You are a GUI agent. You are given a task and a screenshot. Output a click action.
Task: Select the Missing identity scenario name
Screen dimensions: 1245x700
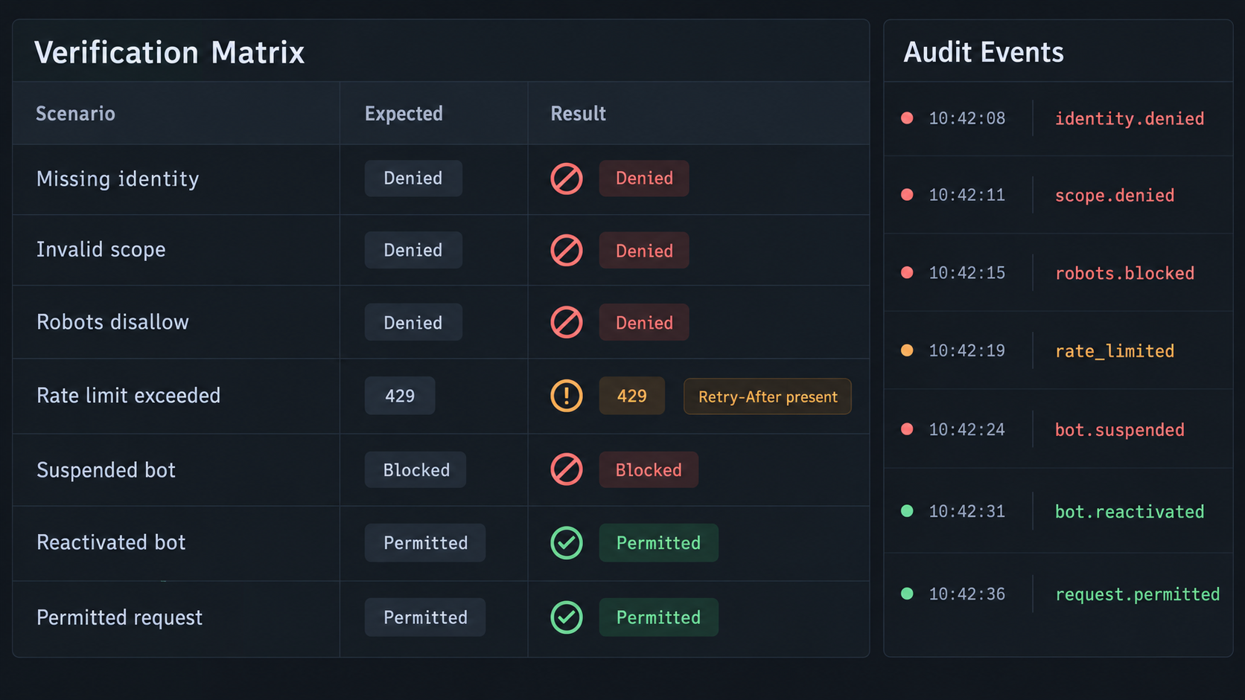[118, 179]
